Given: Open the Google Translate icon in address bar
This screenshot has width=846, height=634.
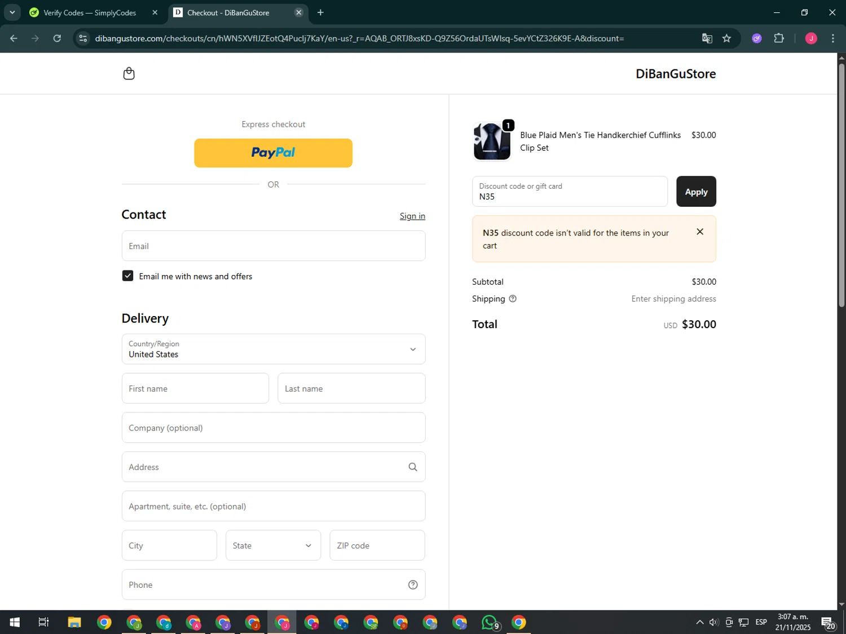Looking at the screenshot, I should [707, 38].
